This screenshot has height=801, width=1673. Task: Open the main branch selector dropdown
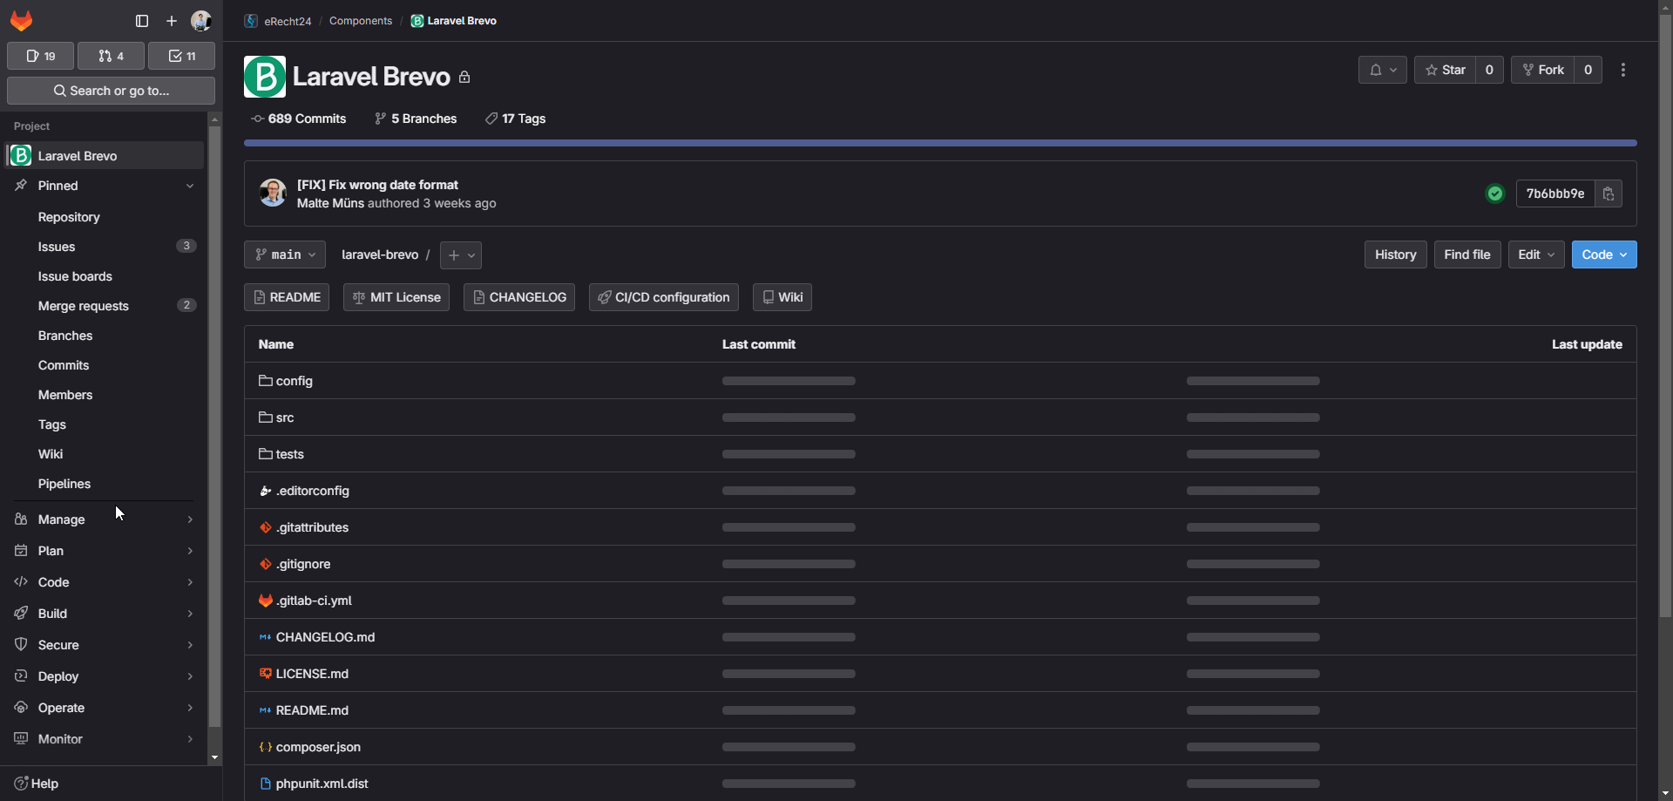coord(285,255)
